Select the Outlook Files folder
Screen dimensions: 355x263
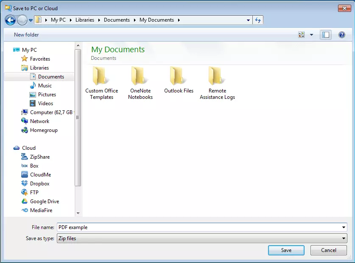[179, 81]
